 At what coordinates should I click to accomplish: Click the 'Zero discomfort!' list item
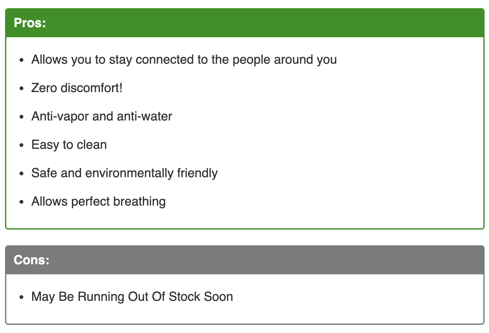click(77, 88)
